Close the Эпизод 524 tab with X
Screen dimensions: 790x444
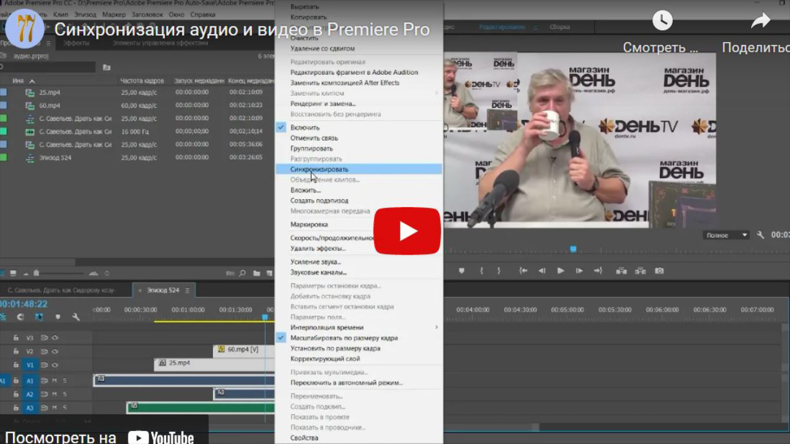[140, 290]
